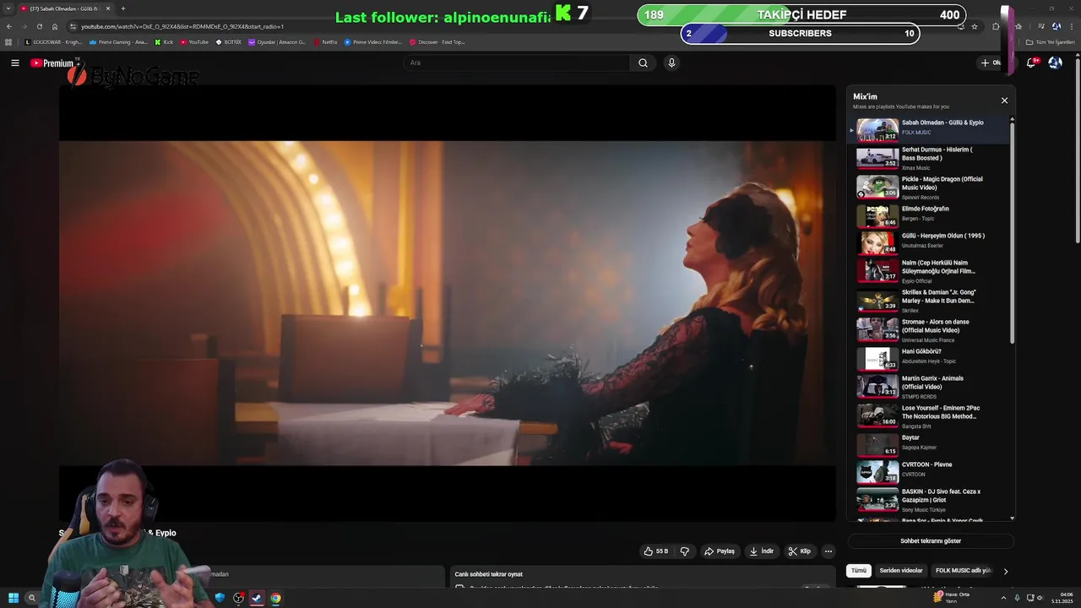Close the Sabah Olmadan browser tab

(108, 8)
